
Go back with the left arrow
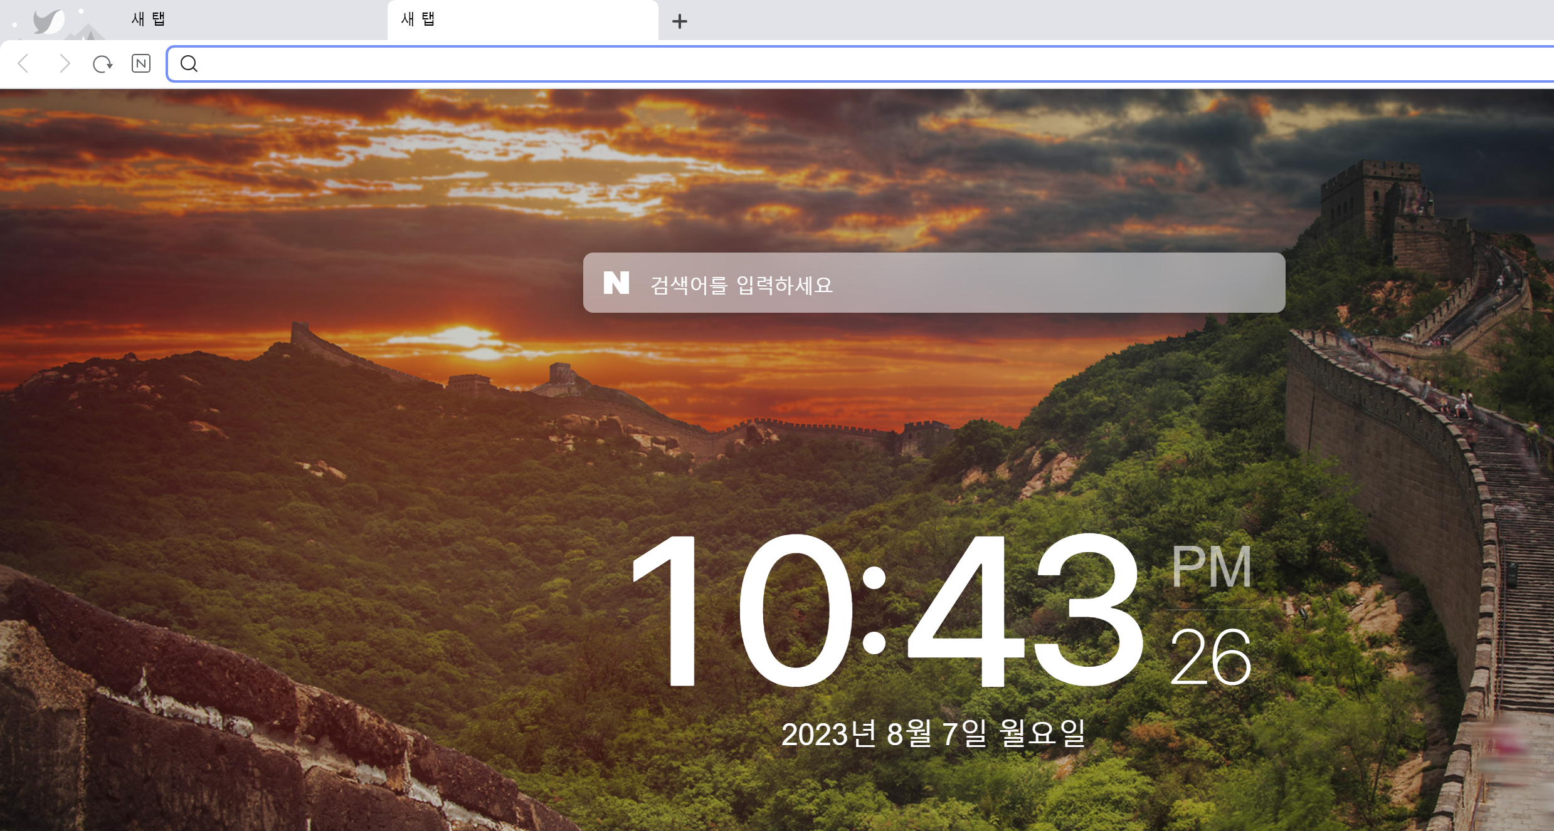(24, 63)
